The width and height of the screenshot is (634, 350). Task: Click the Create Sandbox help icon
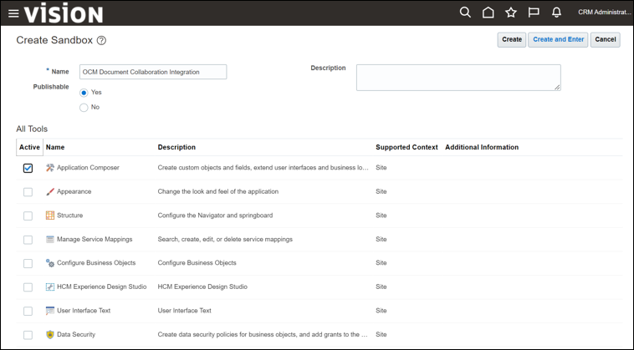click(102, 40)
